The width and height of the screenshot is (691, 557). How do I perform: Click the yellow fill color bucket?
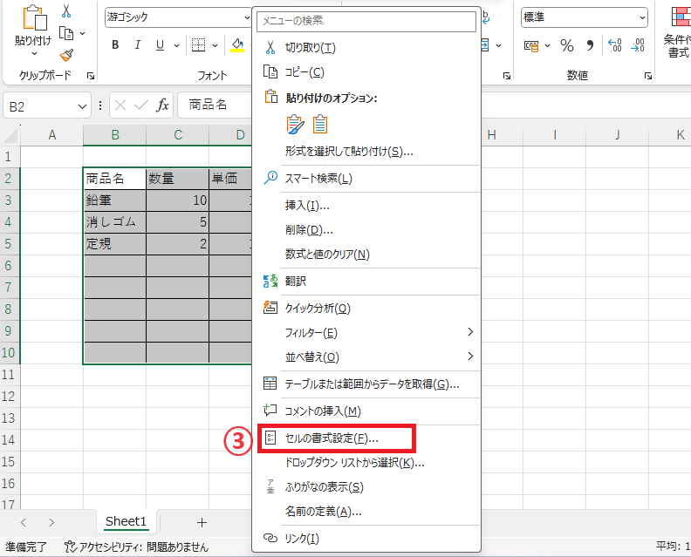tap(237, 45)
